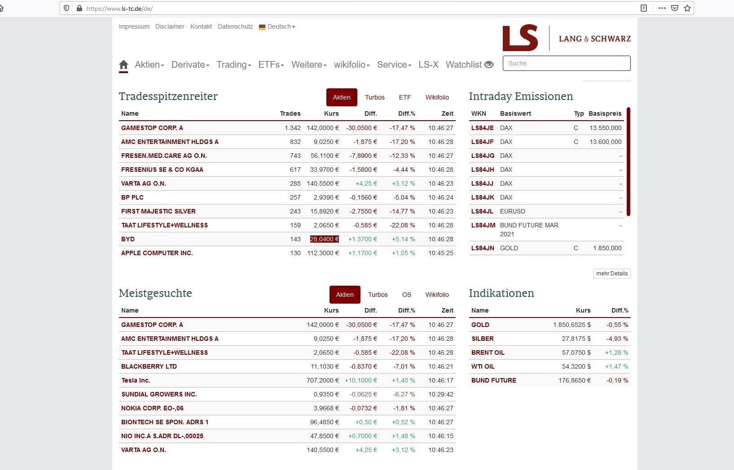This screenshot has width=734, height=470.
Task: Open SILBER indication
Action: pyautogui.click(x=483, y=339)
